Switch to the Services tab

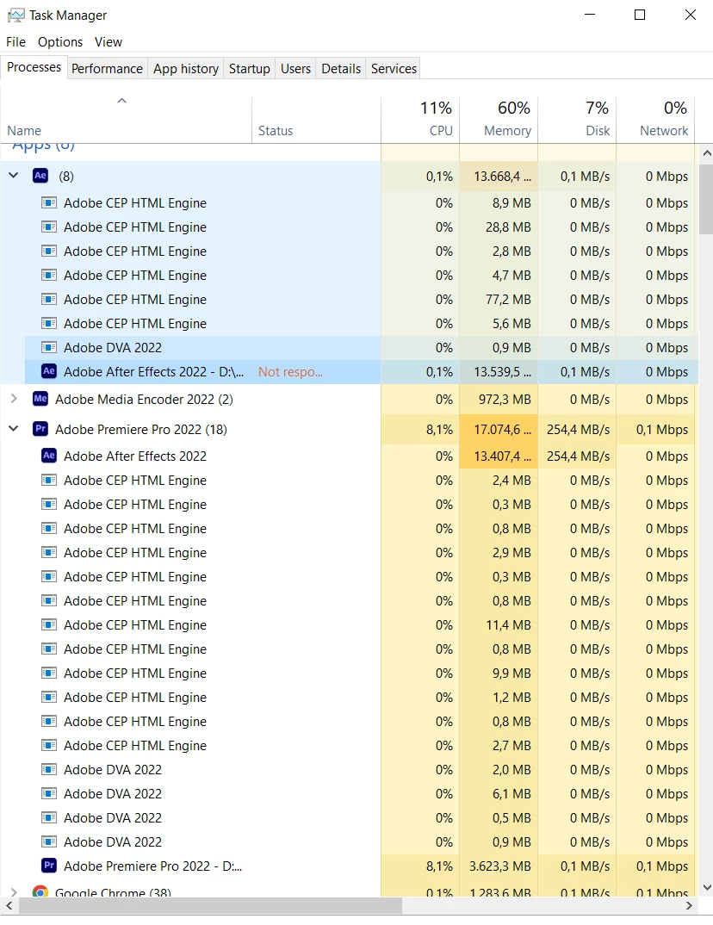(394, 68)
